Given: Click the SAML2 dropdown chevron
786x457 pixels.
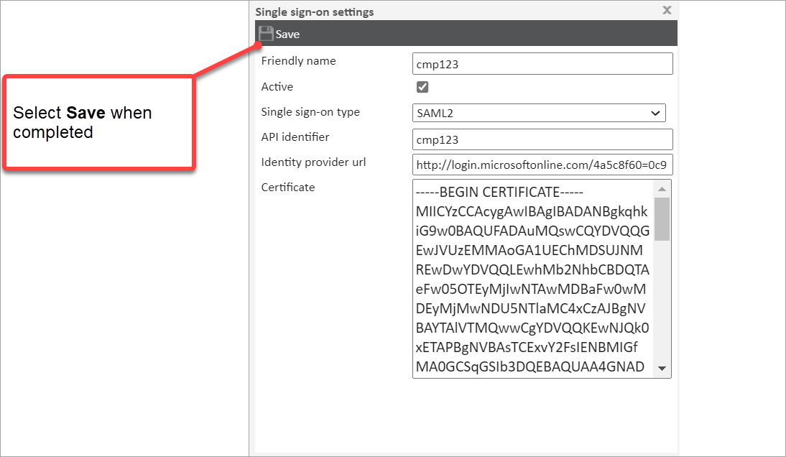Looking at the screenshot, I should click(x=655, y=113).
